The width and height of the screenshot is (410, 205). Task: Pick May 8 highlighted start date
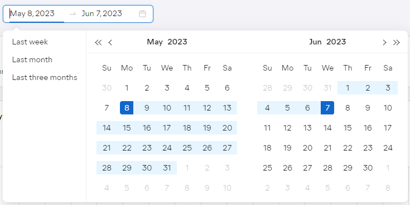click(127, 108)
